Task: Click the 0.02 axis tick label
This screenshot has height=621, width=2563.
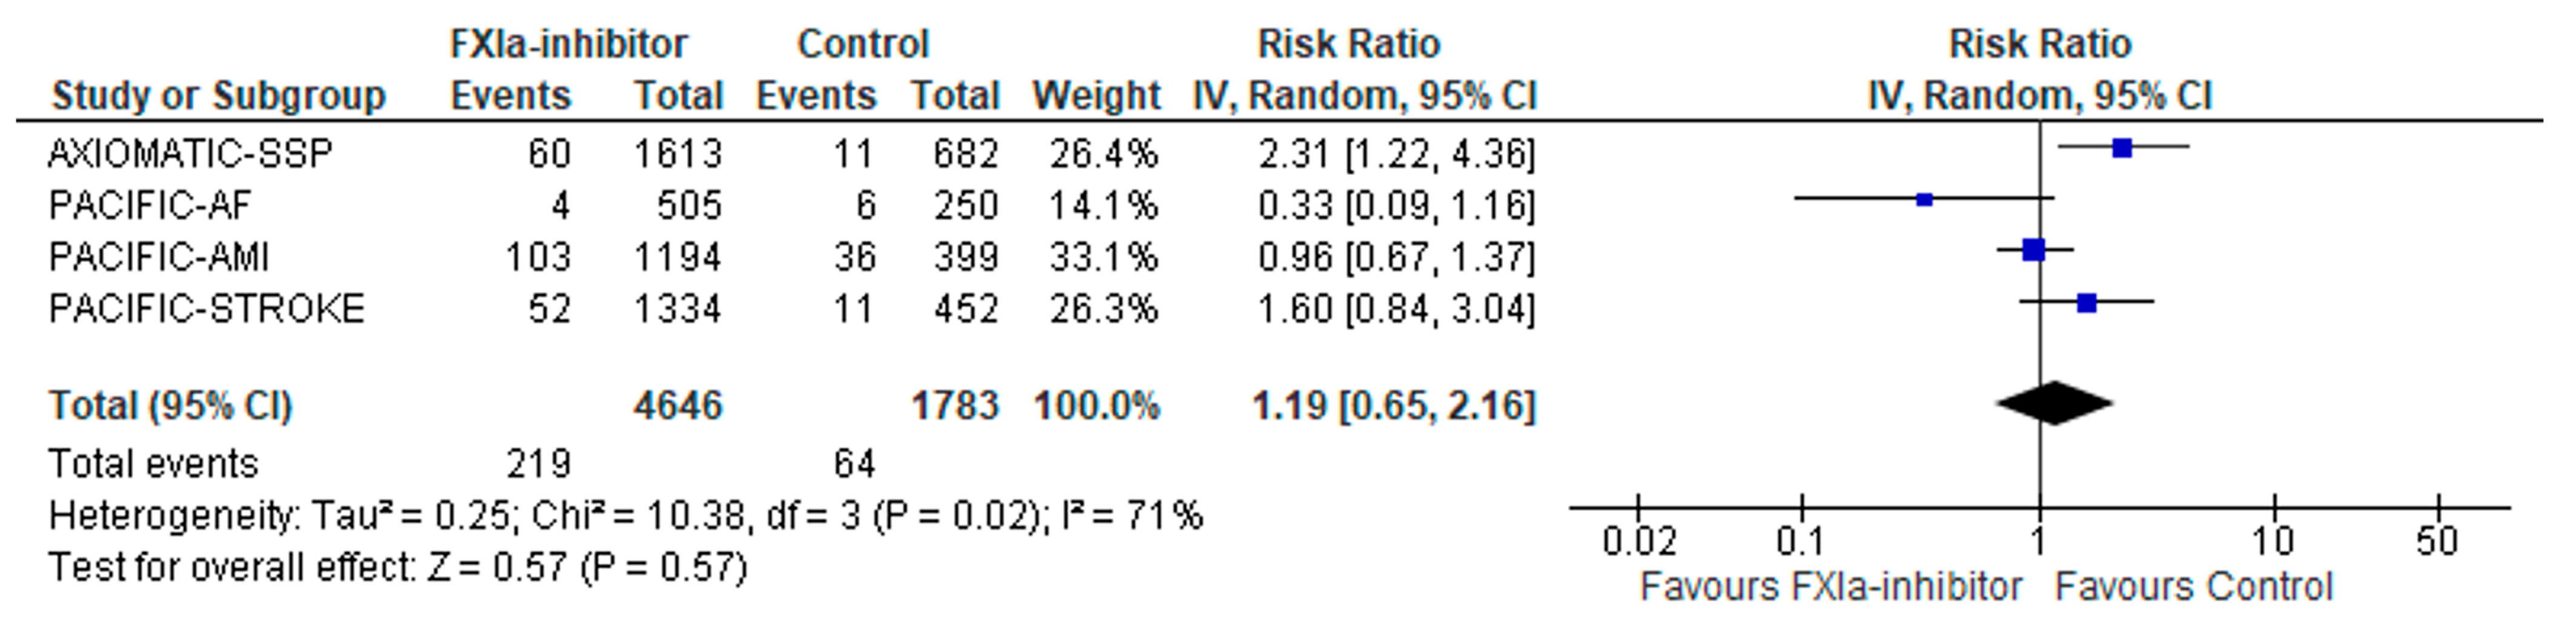Action: tap(1638, 541)
